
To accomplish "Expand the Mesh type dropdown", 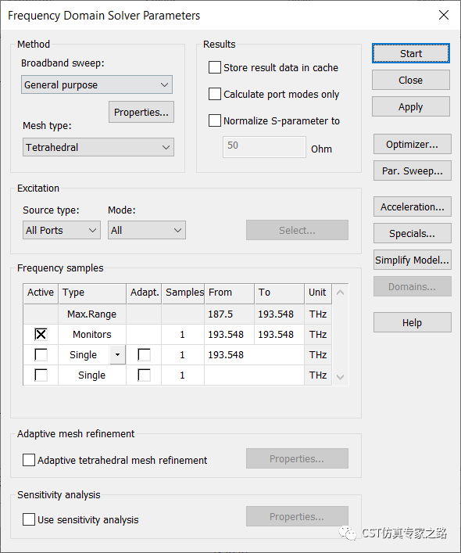I will [98, 147].
